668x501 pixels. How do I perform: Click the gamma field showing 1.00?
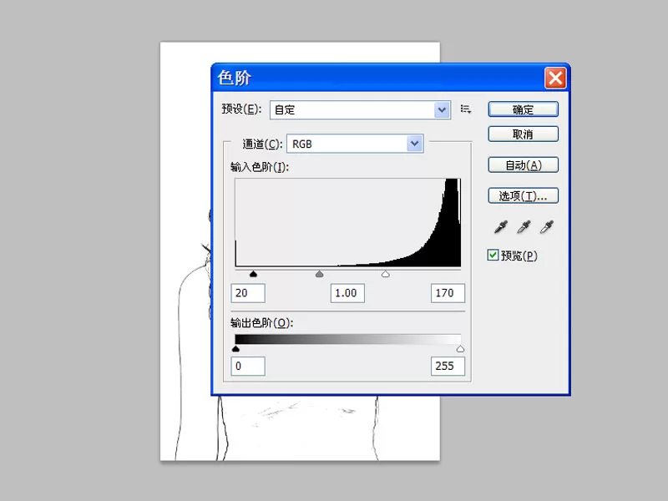point(347,293)
